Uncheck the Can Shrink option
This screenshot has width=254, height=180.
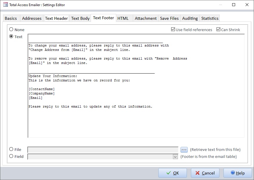(218, 29)
